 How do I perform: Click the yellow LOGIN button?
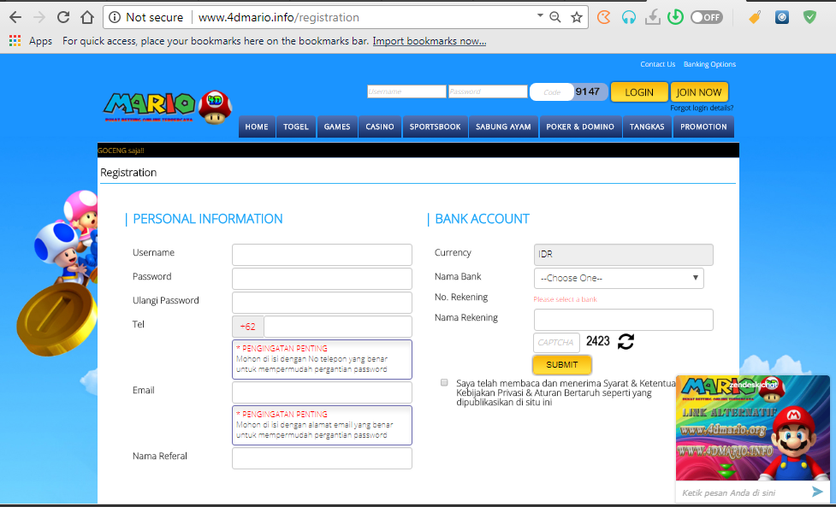(x=638, y=92)
